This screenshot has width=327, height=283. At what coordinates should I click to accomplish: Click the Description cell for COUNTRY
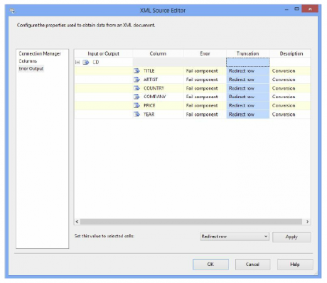(x=290, y=88)
